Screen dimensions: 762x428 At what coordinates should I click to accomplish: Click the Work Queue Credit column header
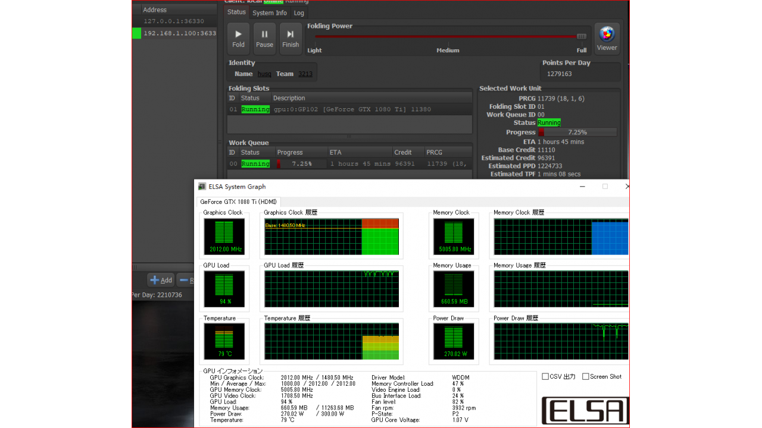click(x=408, y=152)
